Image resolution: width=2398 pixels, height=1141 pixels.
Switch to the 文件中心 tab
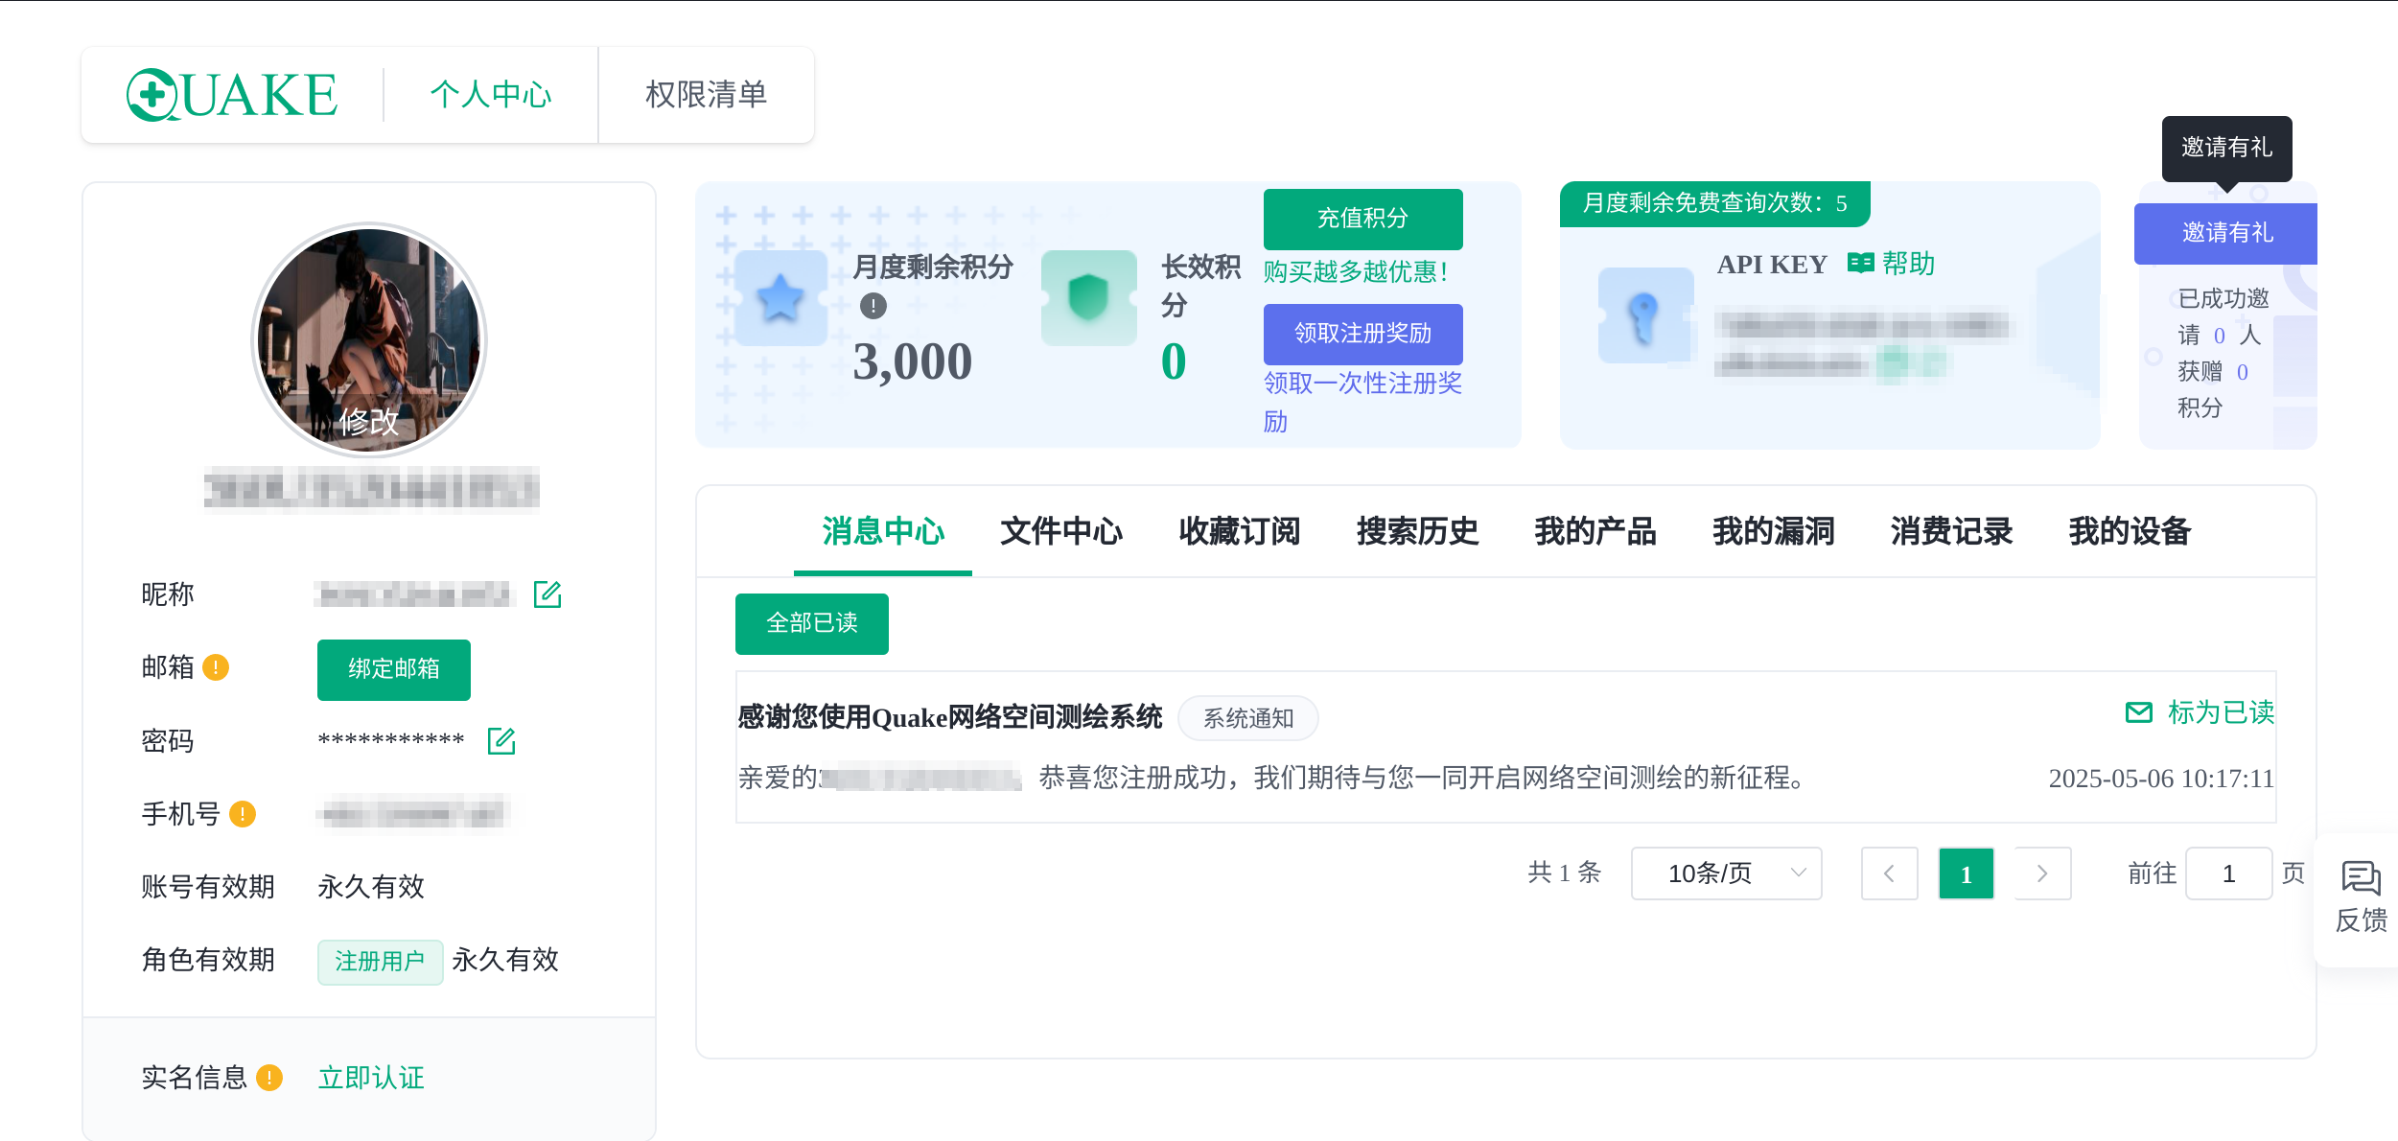click(x=1060, y=531)
